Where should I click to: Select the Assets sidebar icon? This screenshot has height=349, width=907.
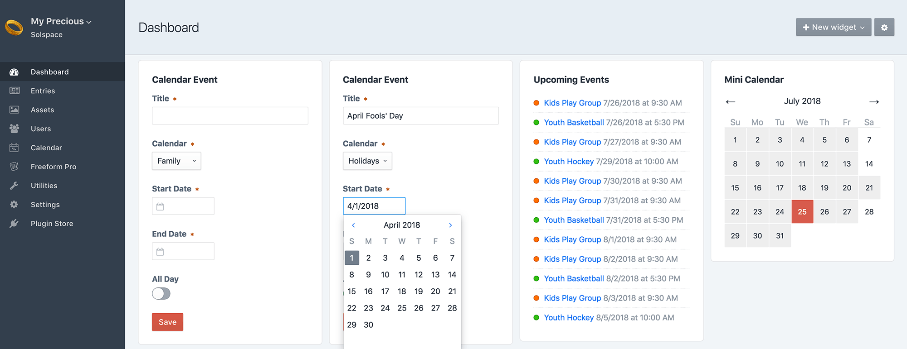pos(15,110)
